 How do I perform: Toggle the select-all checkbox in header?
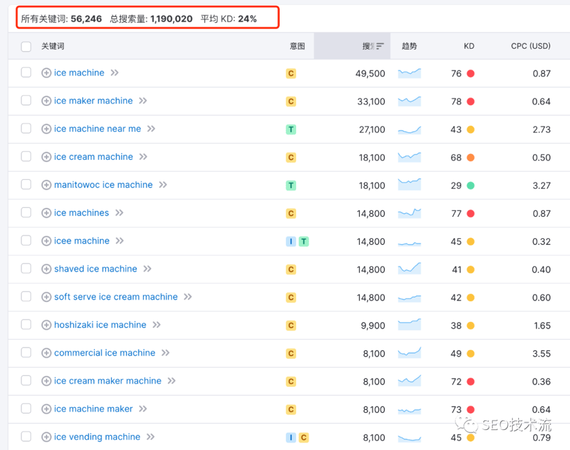coord(26,46)
